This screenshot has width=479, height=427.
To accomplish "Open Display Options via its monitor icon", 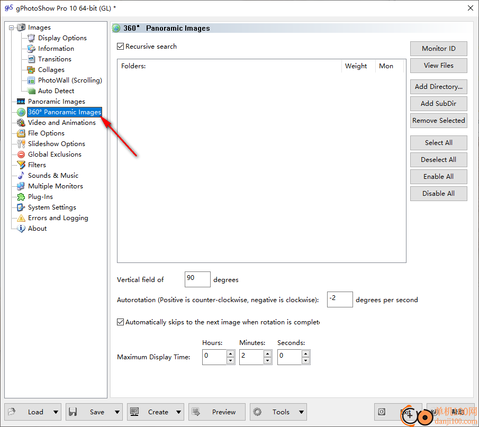I will 31,38.
